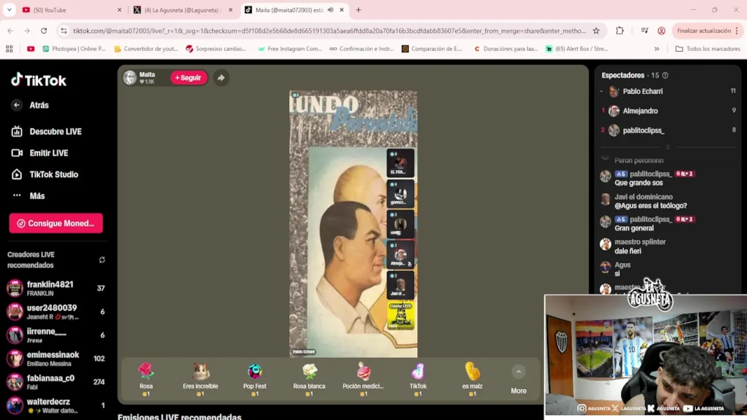Switch to YouTube browser tab

tap(70, 10)
